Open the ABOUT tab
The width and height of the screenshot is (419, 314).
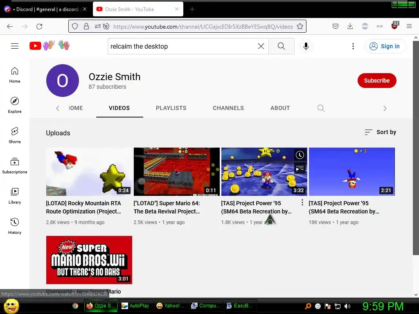coord(280,108)
